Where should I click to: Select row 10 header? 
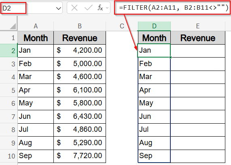coord(8,156)
